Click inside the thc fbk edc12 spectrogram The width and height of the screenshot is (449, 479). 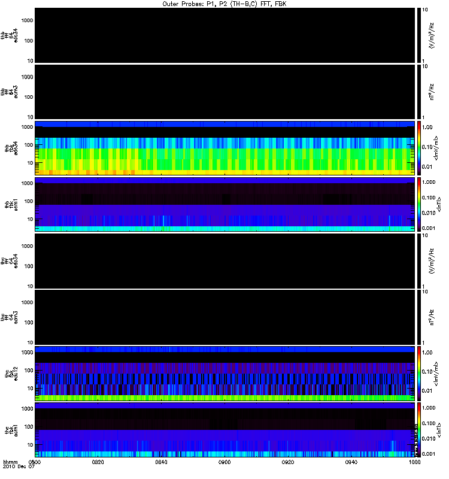point(224,374)
